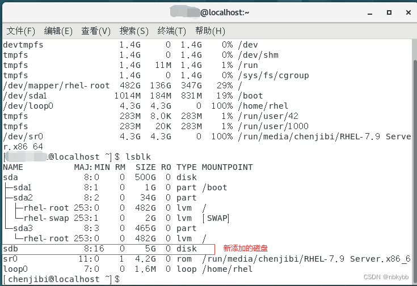Image resolution: width=417 pixels, height=286 pixels.
Task: Click the /dev/sda1 filesystem entry
Action: [x=25, y=96]
